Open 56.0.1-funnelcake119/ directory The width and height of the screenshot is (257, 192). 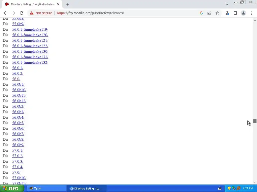coord(30,29)
